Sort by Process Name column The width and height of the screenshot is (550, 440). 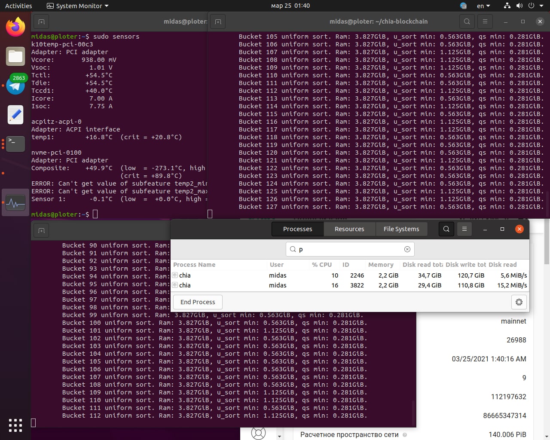click(219, 265)
